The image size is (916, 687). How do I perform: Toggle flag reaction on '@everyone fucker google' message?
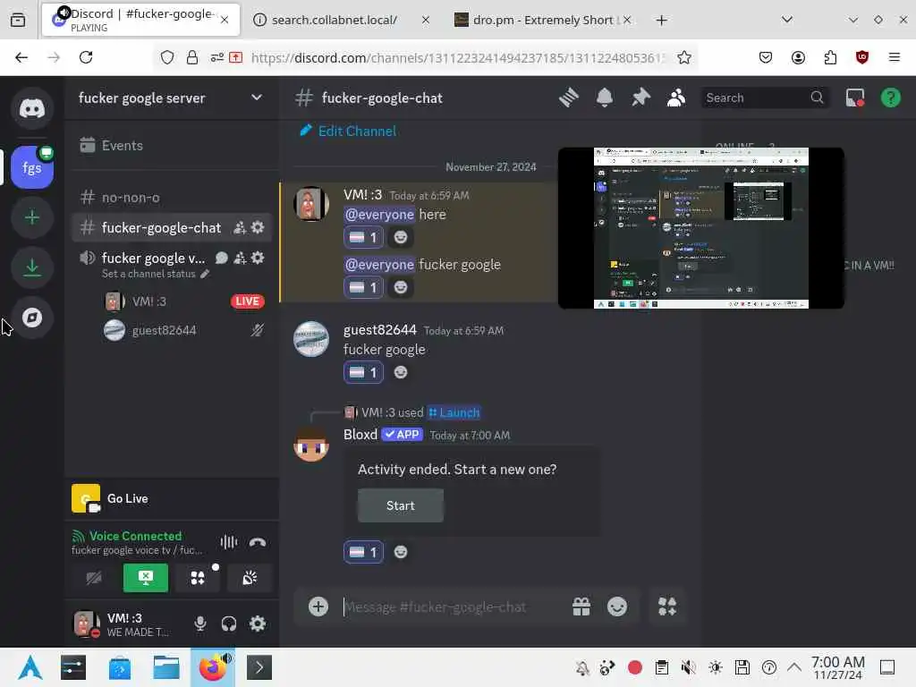click(x=363, y=287)
